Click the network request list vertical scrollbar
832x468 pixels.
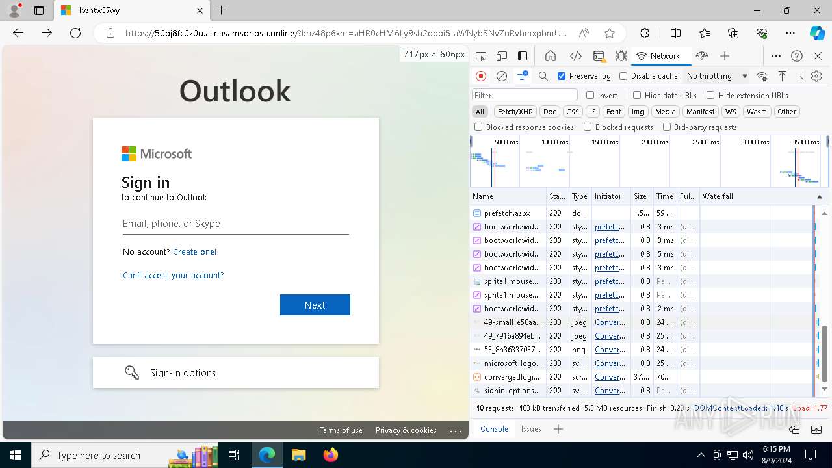(825, 354)
